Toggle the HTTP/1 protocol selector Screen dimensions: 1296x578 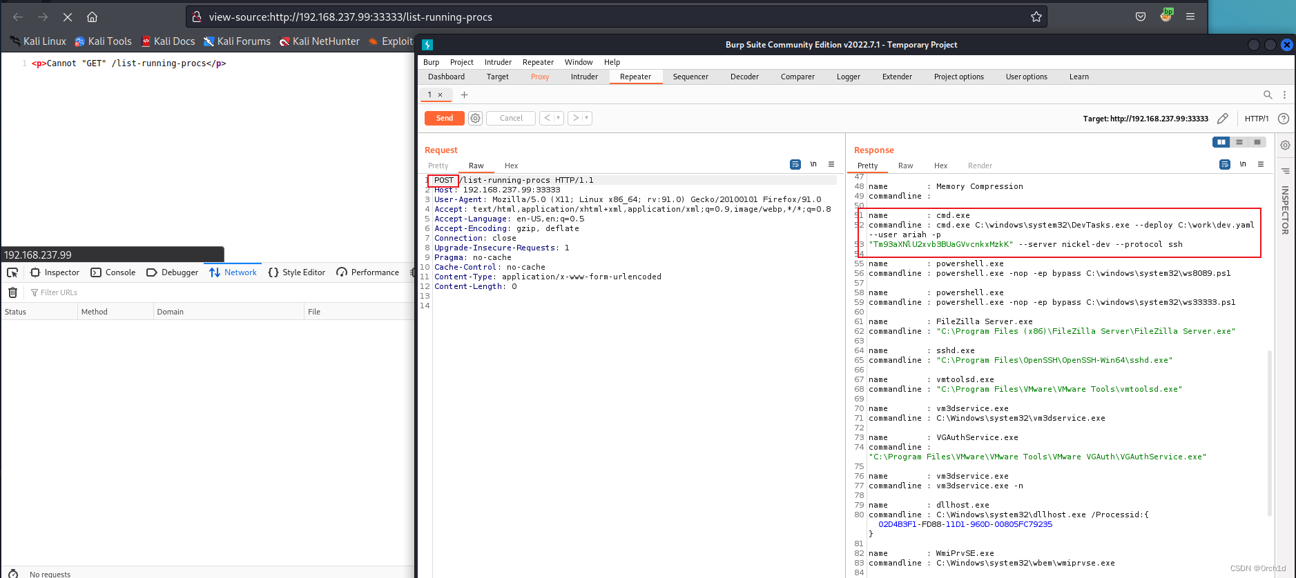(1257, 119)
